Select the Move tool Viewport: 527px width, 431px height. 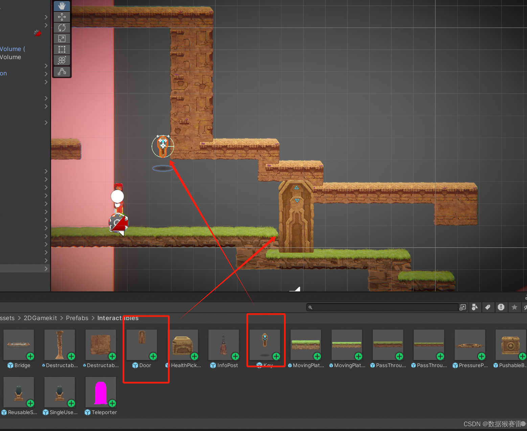[62, 17]
